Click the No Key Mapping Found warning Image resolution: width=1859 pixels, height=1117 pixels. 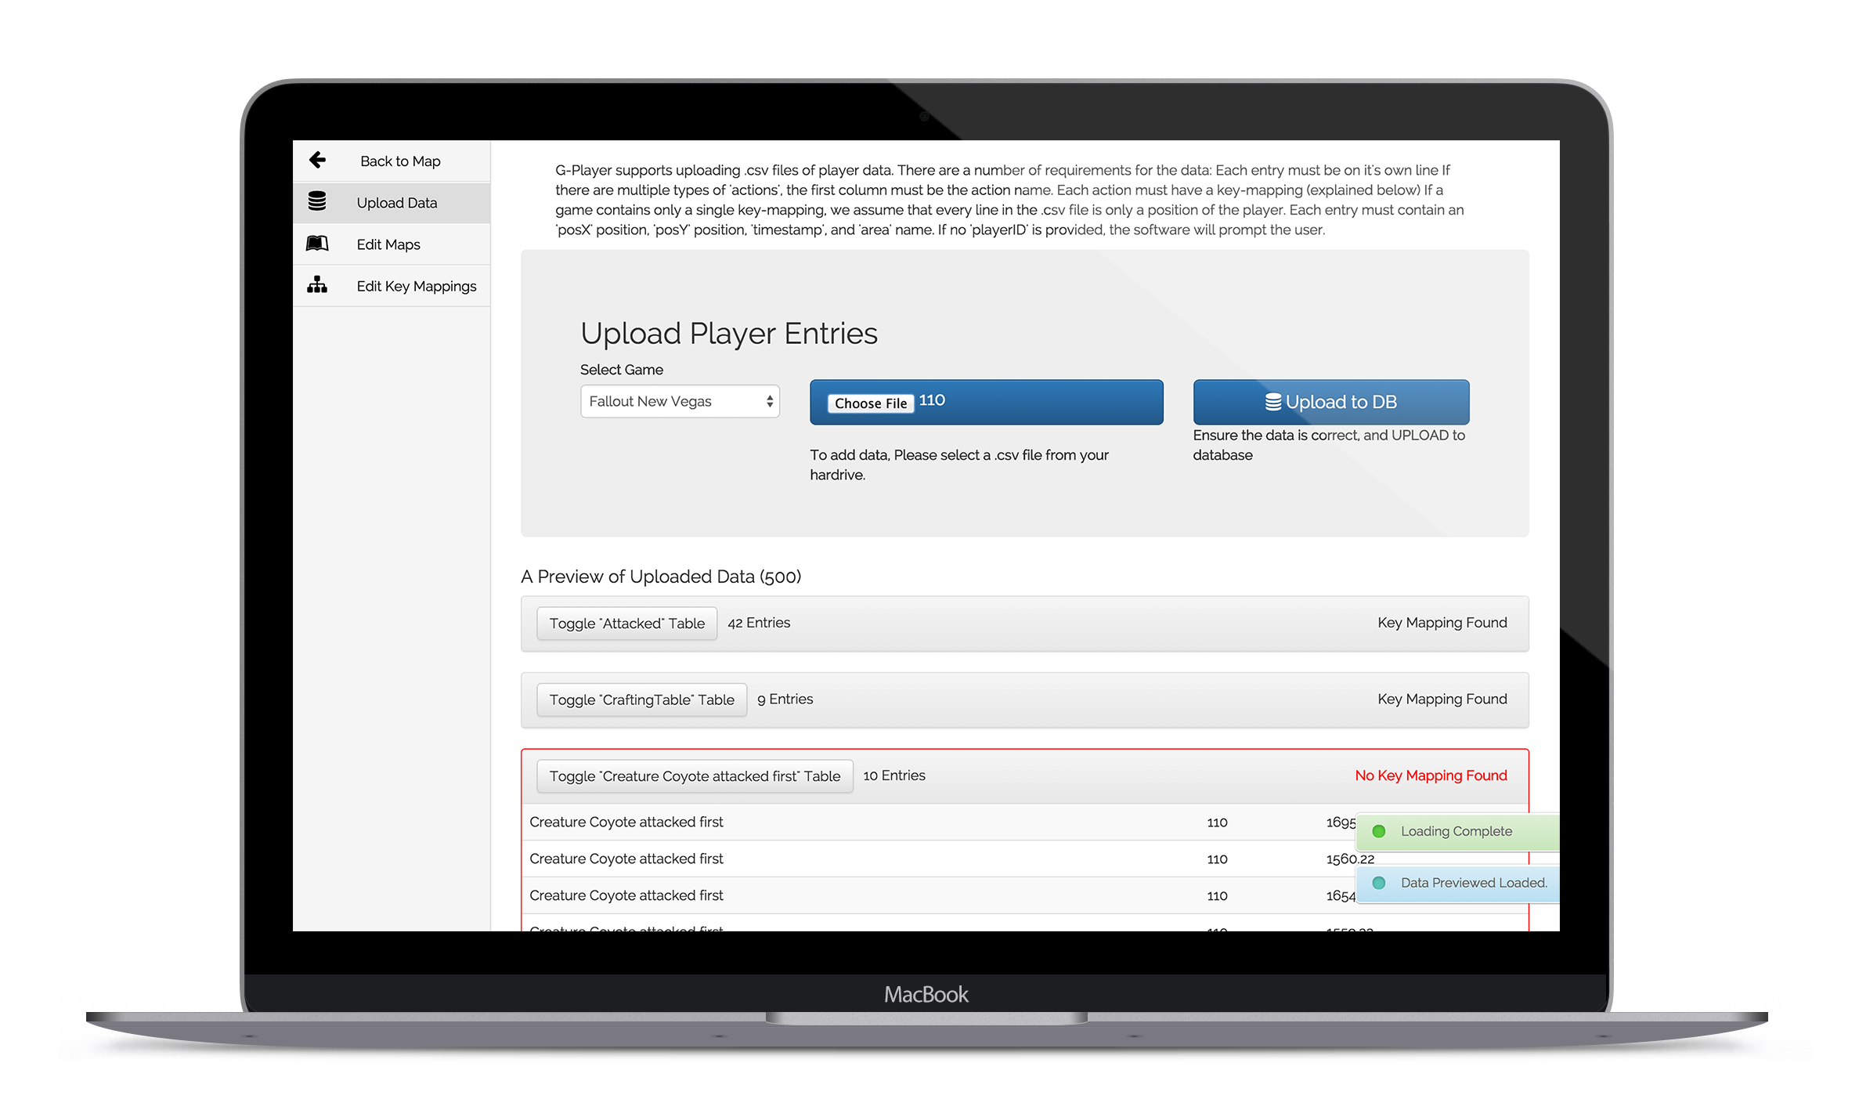click(1430, 775)
